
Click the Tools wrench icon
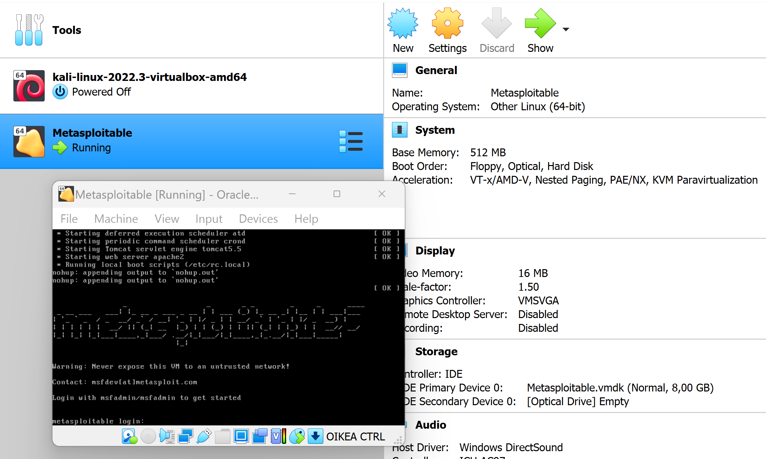tap(29, 30)
